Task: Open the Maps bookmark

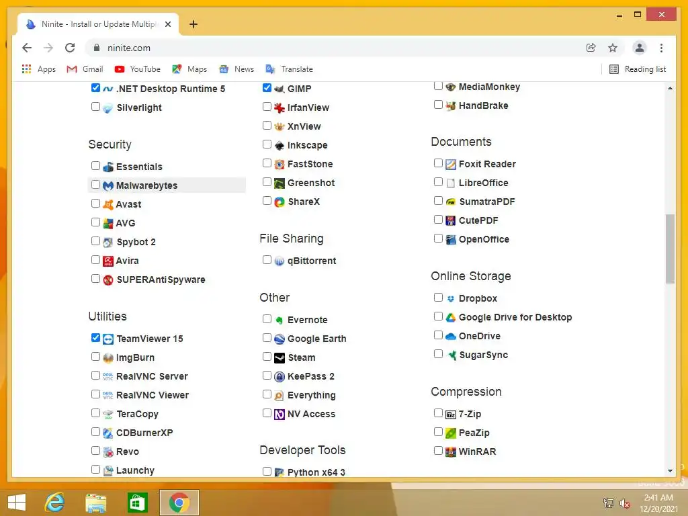Action: [x=189, y=69]
